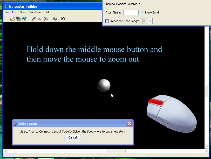211x159 pixels.
Task: Open the Database menu
Action: [35, 12]
